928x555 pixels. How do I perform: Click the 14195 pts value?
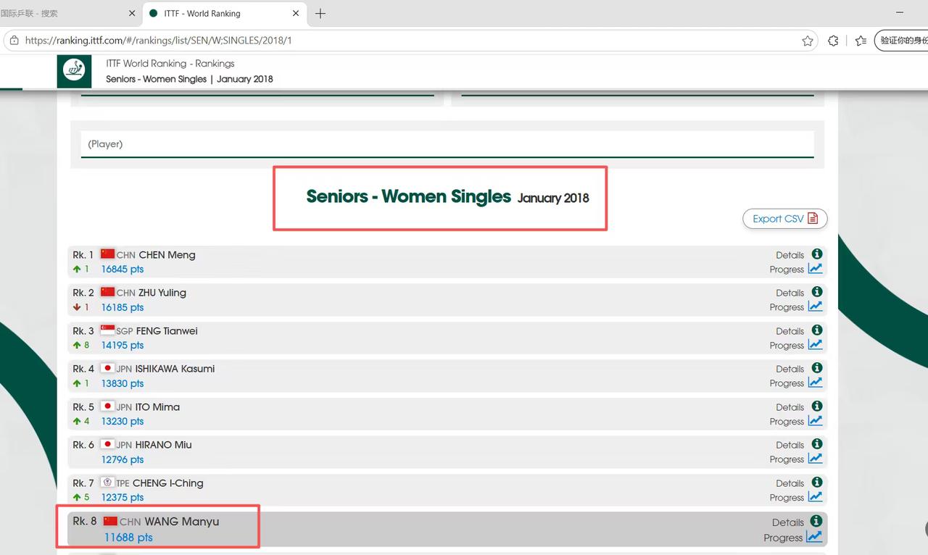pyautogui.click(x=123, y=345)
